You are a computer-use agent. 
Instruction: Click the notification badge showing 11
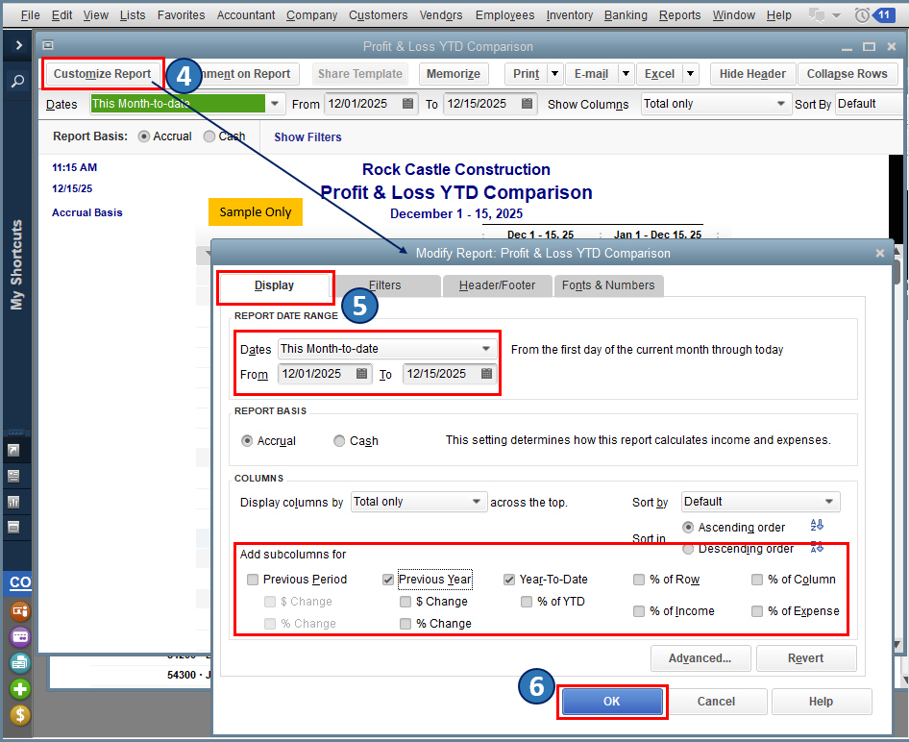pyautogui.click(x=884, y=15)
